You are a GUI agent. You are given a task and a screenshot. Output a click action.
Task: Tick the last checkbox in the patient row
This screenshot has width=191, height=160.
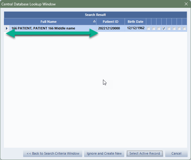coord(184,29)
